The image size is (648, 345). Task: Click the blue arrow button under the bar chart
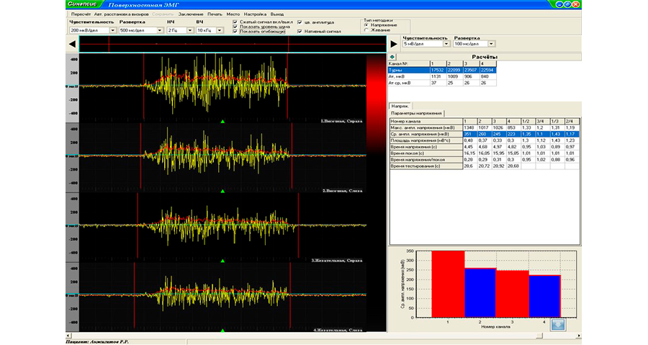pyautogui.click(x=559, y=325)
